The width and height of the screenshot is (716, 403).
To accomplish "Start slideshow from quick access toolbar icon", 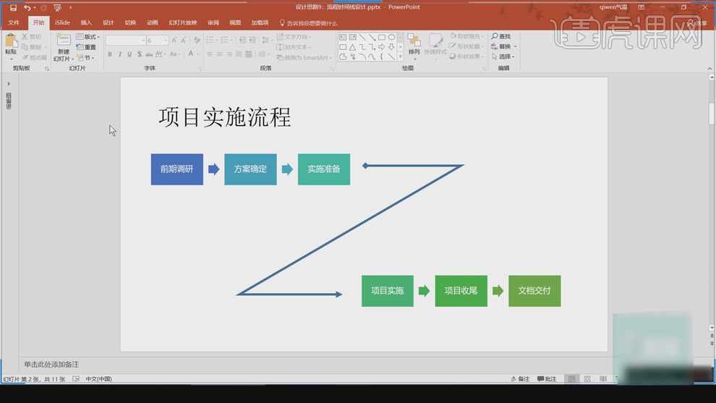I will (58, 8).
